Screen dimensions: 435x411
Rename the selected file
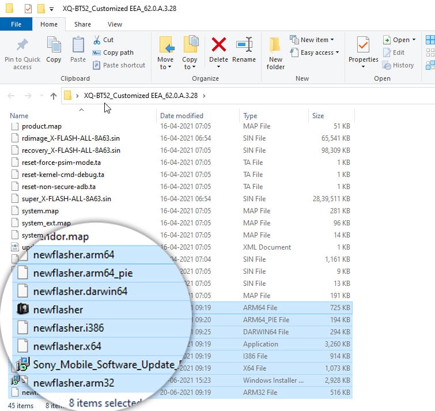(244, 50)
